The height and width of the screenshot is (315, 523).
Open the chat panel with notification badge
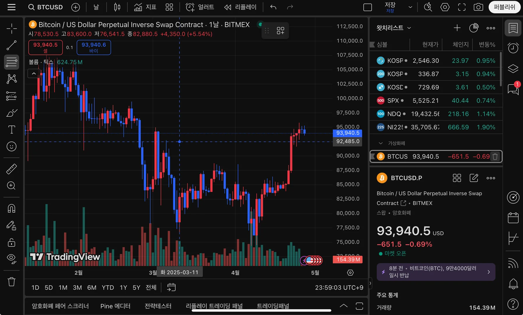click(x=513, y=89)
